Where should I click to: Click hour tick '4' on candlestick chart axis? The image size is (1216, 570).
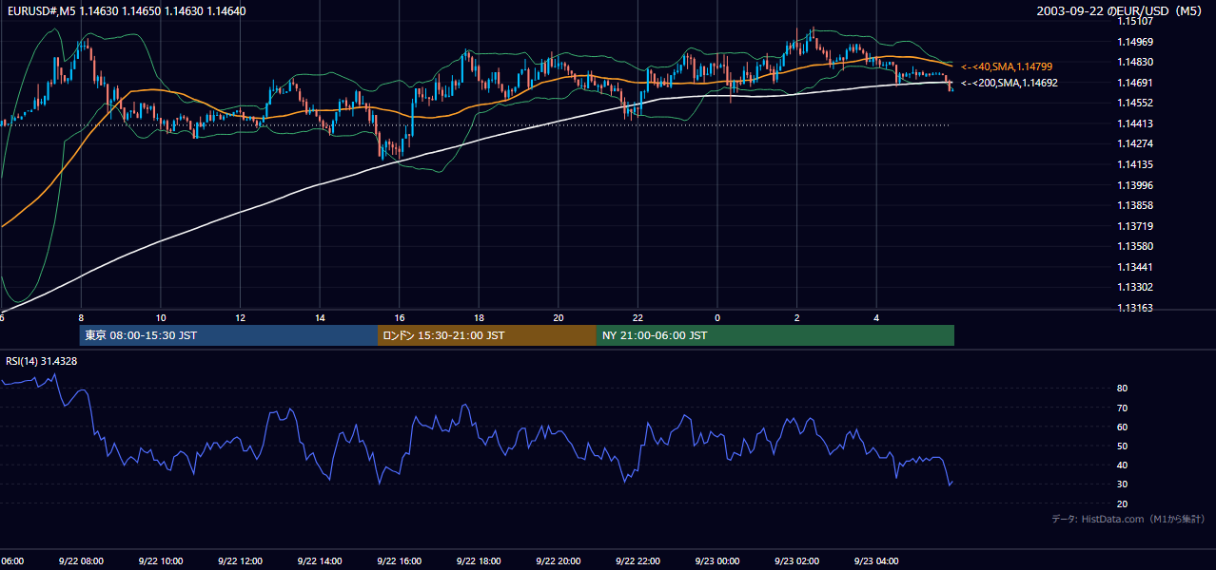click(x=876, y=317)
